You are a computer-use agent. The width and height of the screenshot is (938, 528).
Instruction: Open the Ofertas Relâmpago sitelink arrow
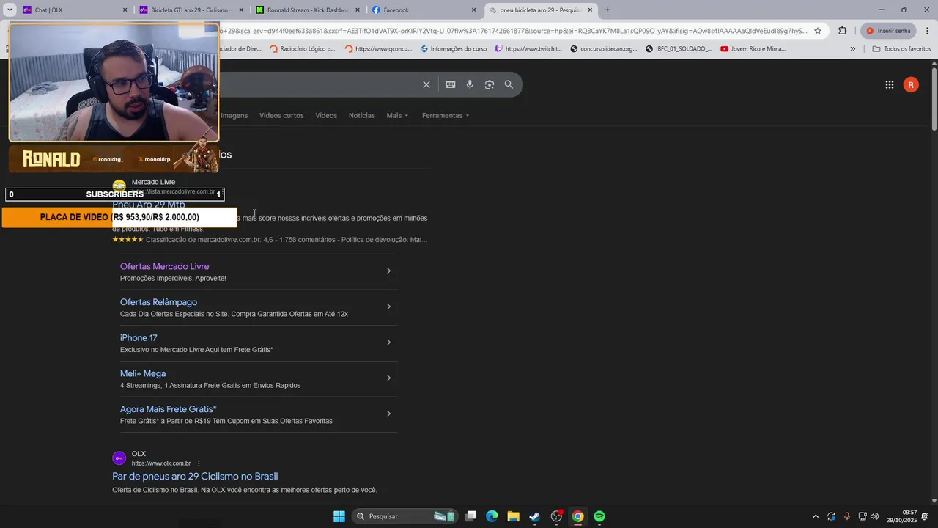point(388,307)
